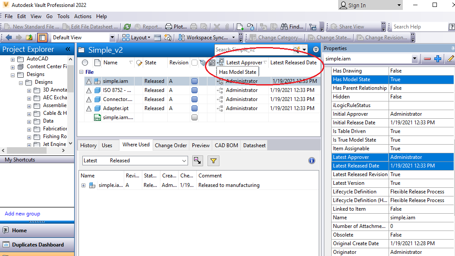
Task: Click the attachment tag column icon
Action: (203, 63)
